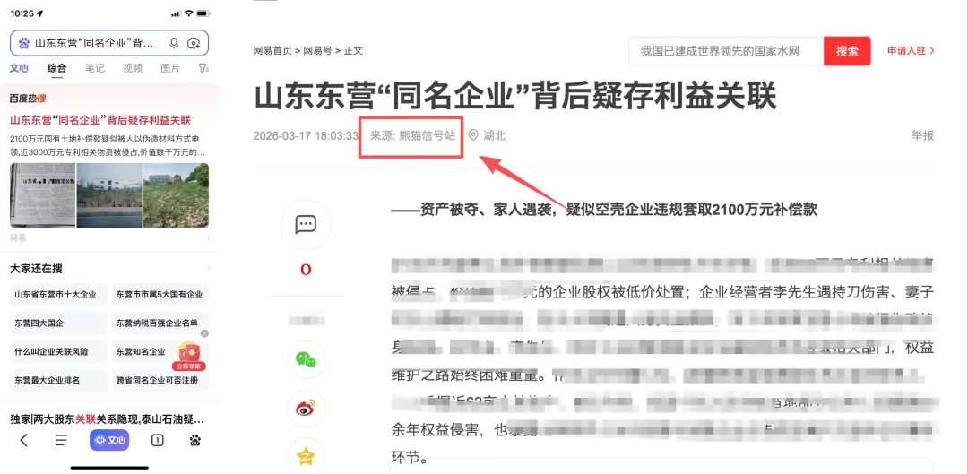Tap the 文心 button in bottom bar
Image resolution: width=968 pixels, height=474 pixels.
pyautogui.click(x=109, y=440)
